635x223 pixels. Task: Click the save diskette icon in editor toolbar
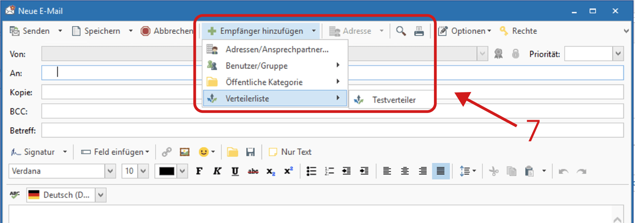tap(250, 152)
